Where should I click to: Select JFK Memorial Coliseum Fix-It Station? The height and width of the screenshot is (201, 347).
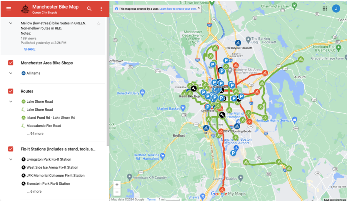coord(53,176)
